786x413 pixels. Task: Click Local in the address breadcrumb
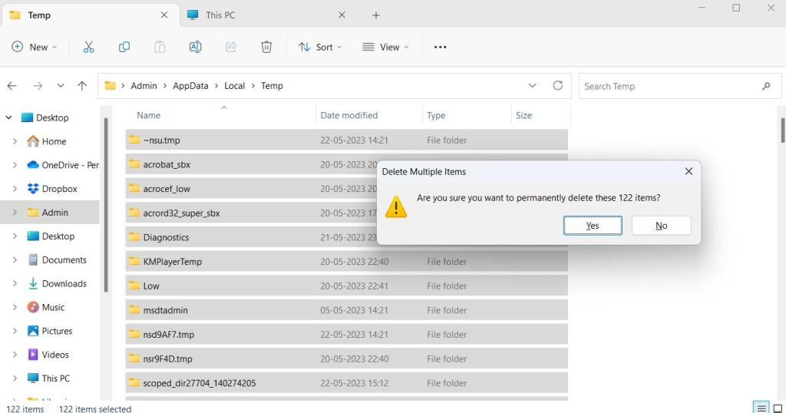[235, 86]
